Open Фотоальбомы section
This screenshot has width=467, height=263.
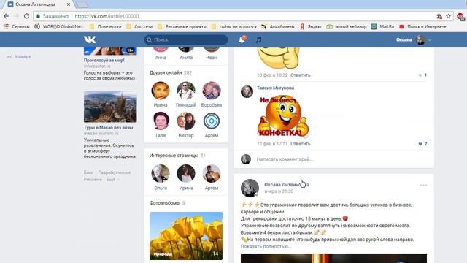165,203
